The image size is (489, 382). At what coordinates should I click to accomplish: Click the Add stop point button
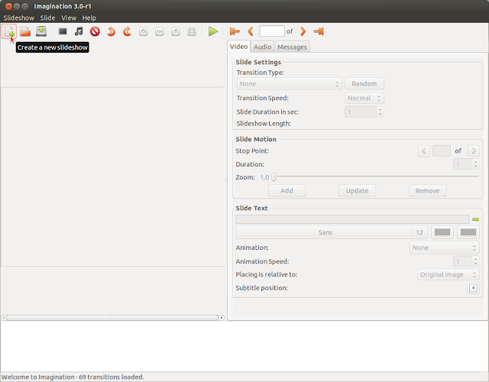coord(287,190)
